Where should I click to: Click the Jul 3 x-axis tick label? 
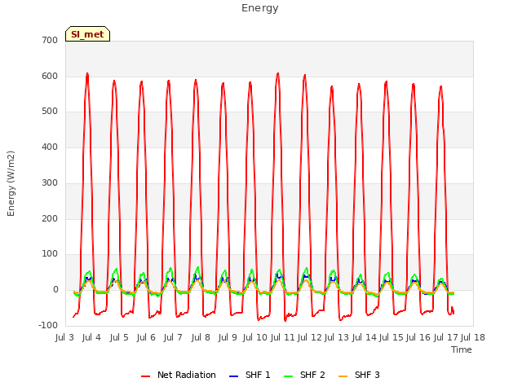64,337
